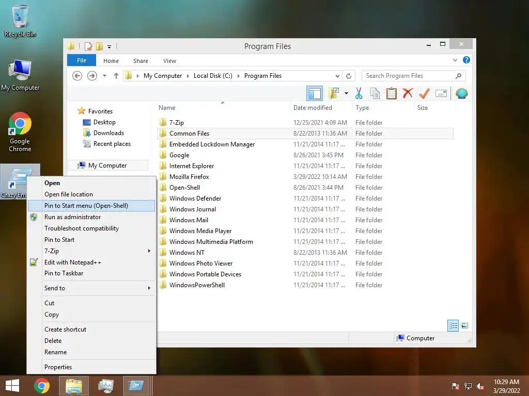
Task: Expand the ribbon with the chevron
Action: click(x=455, y=60)
